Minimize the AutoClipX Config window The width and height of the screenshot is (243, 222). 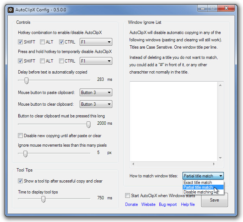click(x=203, y=8)
